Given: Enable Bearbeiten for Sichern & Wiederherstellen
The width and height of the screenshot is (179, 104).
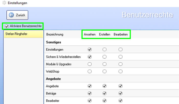Looking at the screenshot, I should tap(120, 57).
